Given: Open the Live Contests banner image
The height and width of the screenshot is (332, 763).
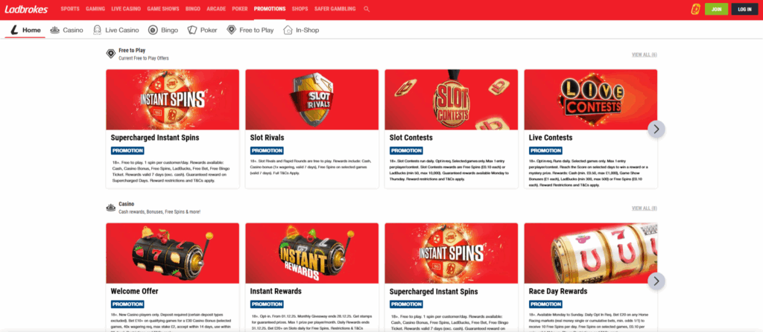Looking at the screenshot, I should (591, 100).
